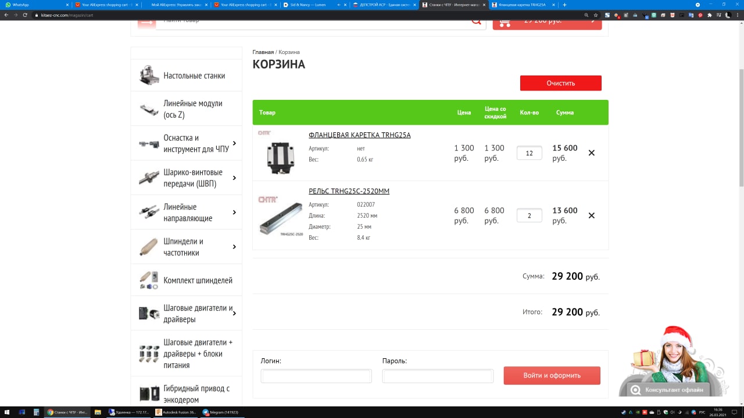Image resolution: width=744 pixels, height=418 pixels.
Task: Click the РУС language indicator in tray
Action: 702,412
